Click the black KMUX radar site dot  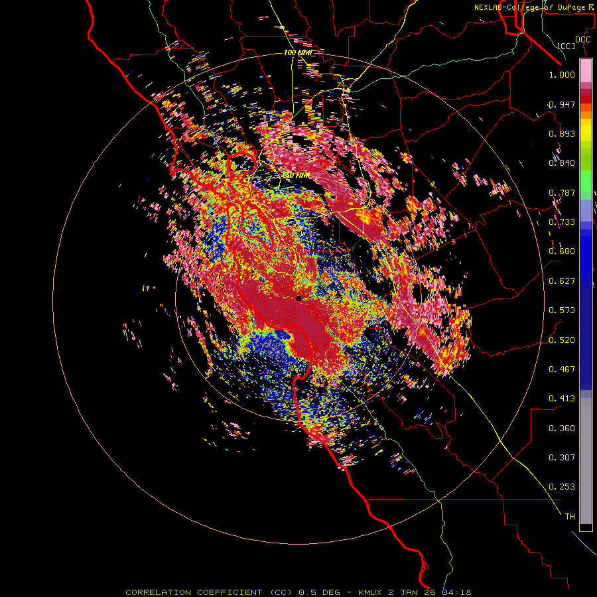coord(298,298)
